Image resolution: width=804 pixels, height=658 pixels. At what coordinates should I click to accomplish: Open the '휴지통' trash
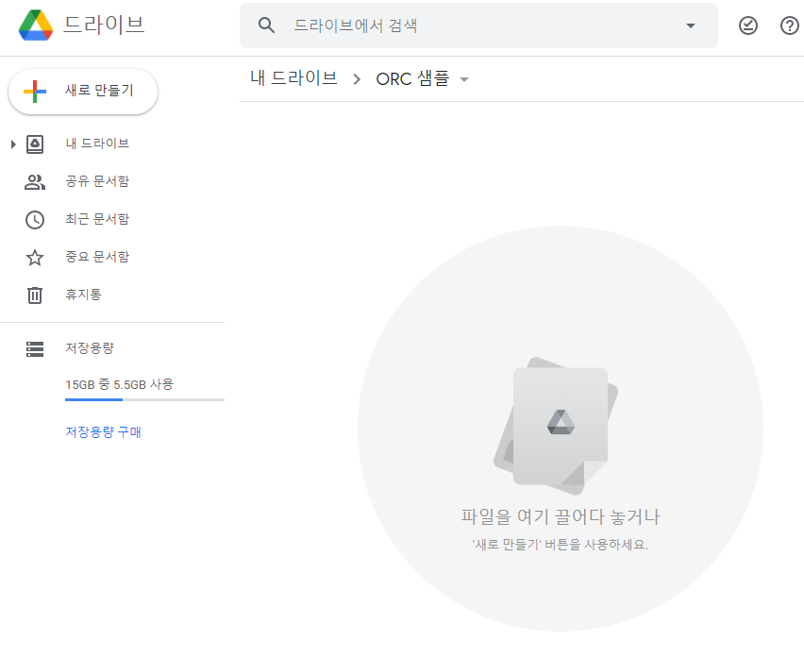click(83, 295)
